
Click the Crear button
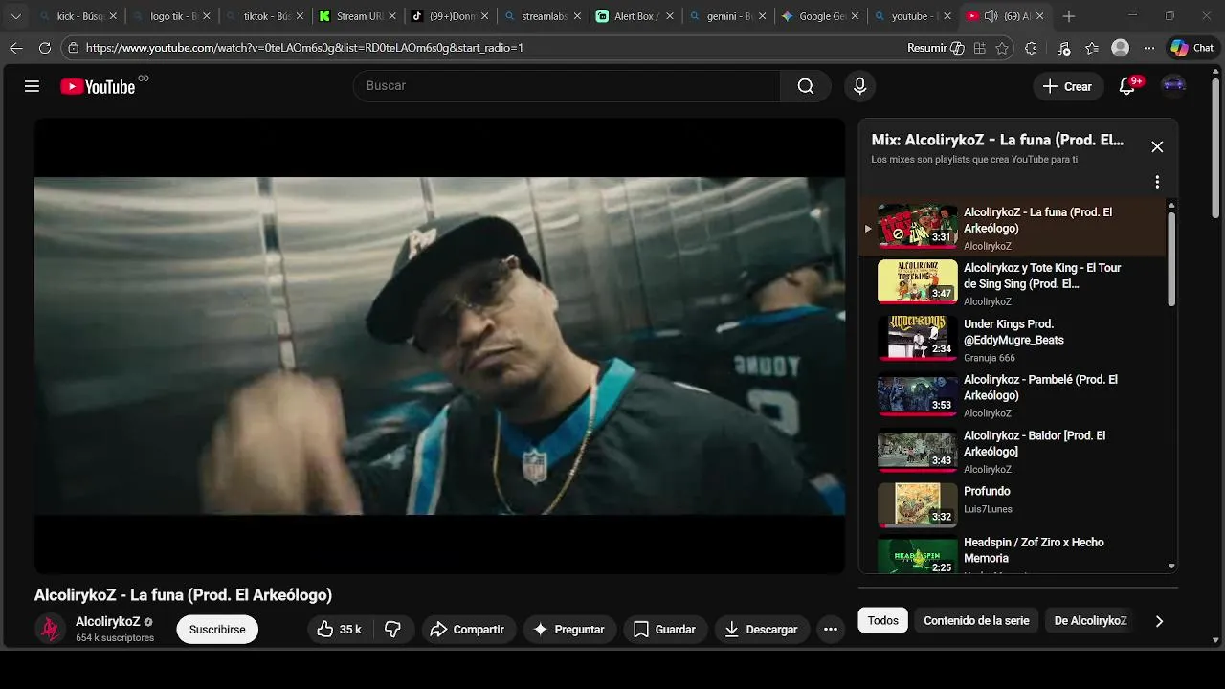pos(1068,86)
